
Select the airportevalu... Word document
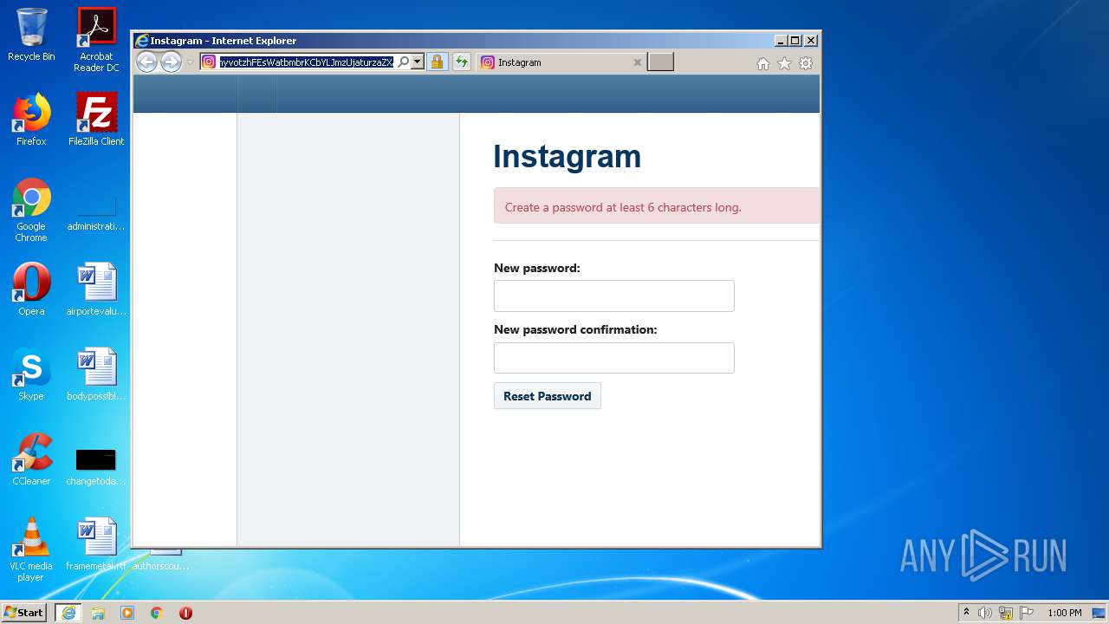pos(96,289)
